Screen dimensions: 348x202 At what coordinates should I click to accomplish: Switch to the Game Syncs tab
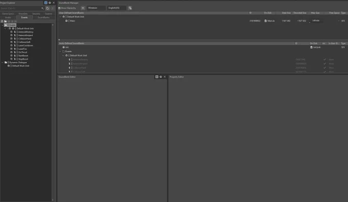8,14
